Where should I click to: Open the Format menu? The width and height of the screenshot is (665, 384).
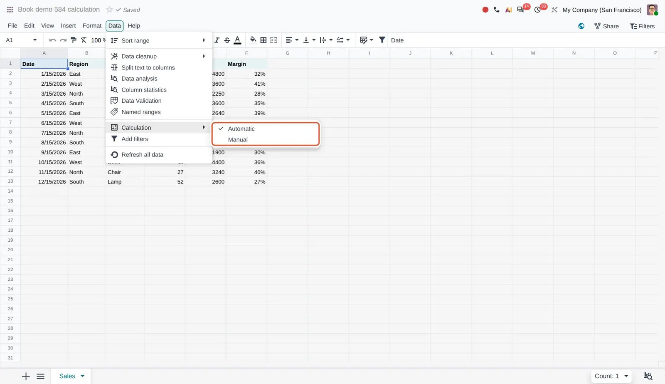coord(92,26)
